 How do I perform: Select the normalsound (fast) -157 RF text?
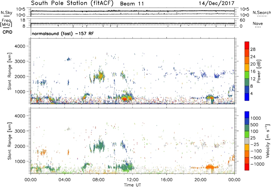(x=63, y=33)
